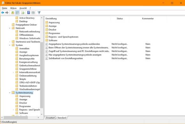Select Wechselmedienzugriff in the tree
The image size is (185, 124).
click(29, 89)
